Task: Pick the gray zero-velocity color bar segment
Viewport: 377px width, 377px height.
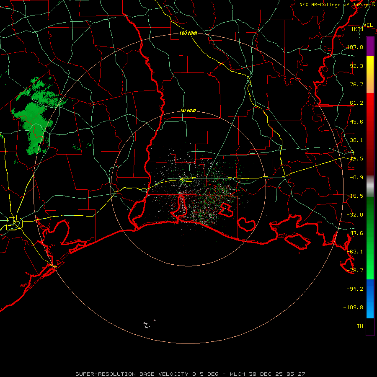Action: (x=370, y=186)
